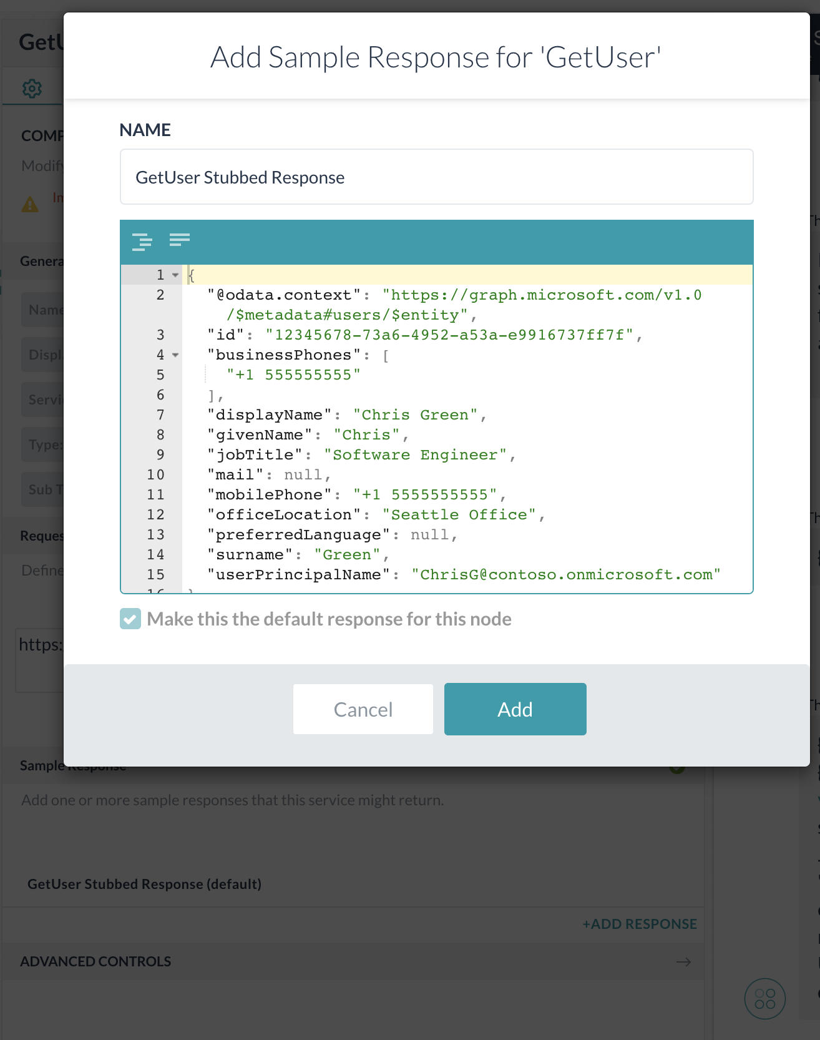
Task: Click the Add button
Action: pos(515,709)
